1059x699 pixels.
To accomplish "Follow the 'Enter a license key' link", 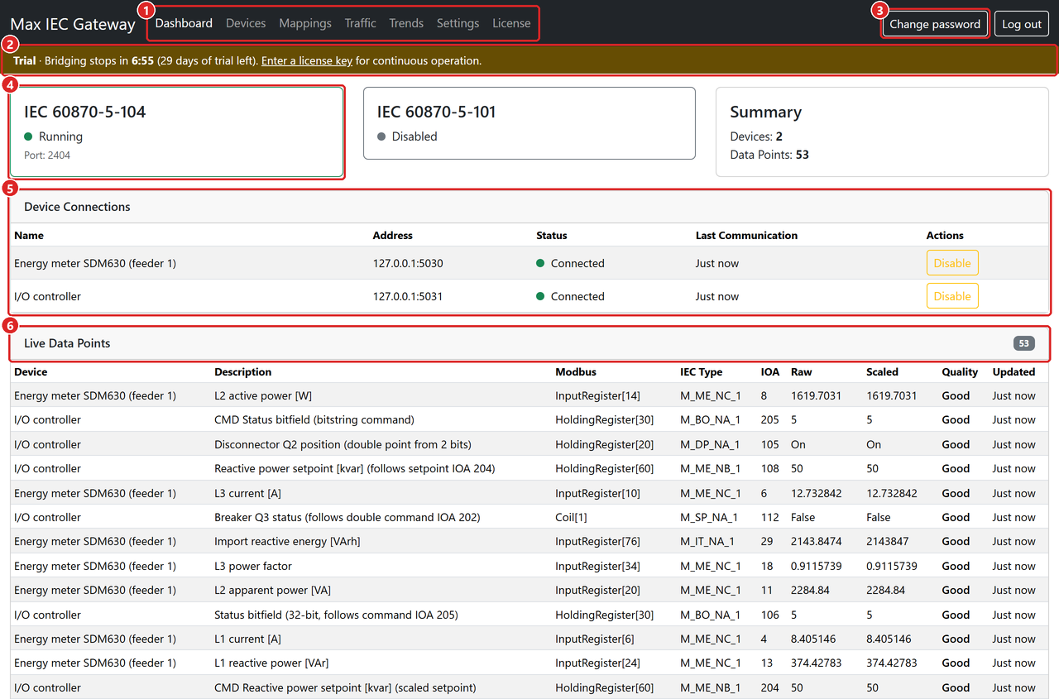I will pos(307,60).
